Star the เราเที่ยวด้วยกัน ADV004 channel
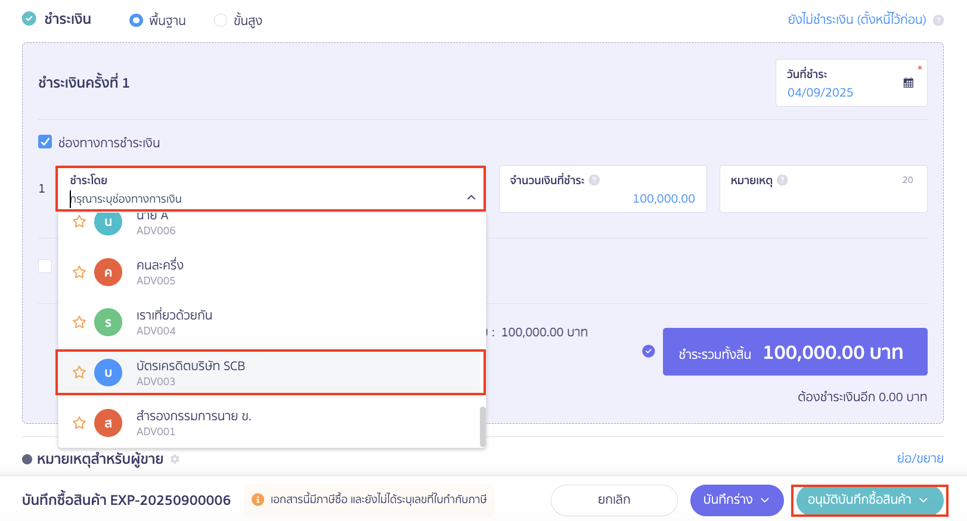The height and width of the screenshot is (521, 967). [79, 322]
